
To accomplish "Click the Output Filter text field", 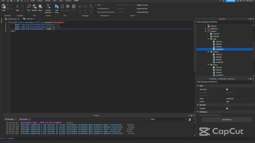I will pos(168,119).
